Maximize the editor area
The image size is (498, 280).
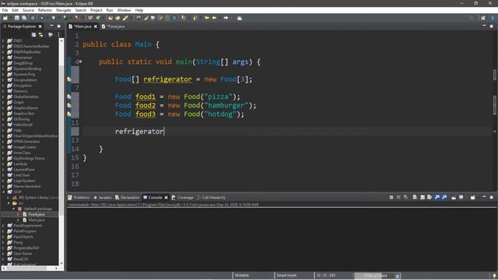[491, 26]
